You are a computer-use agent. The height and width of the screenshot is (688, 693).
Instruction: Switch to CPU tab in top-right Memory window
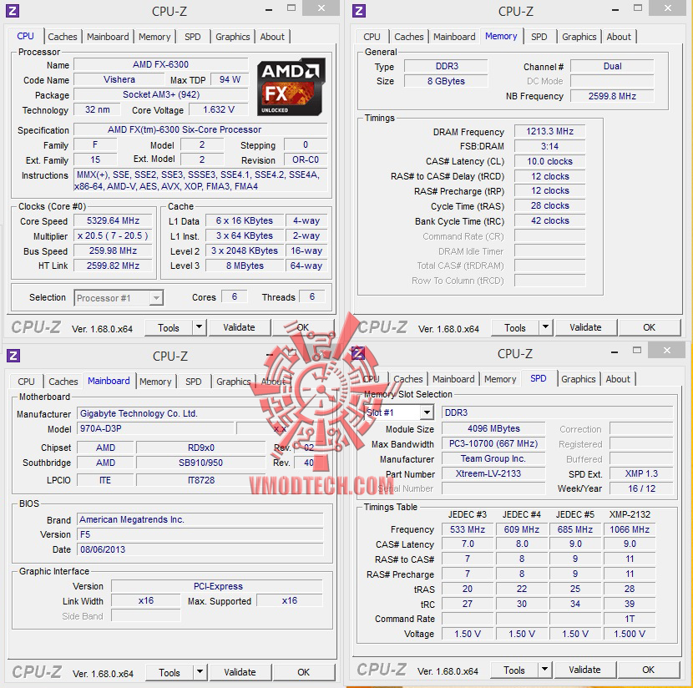pyautogui.click(x=372, y=37)
